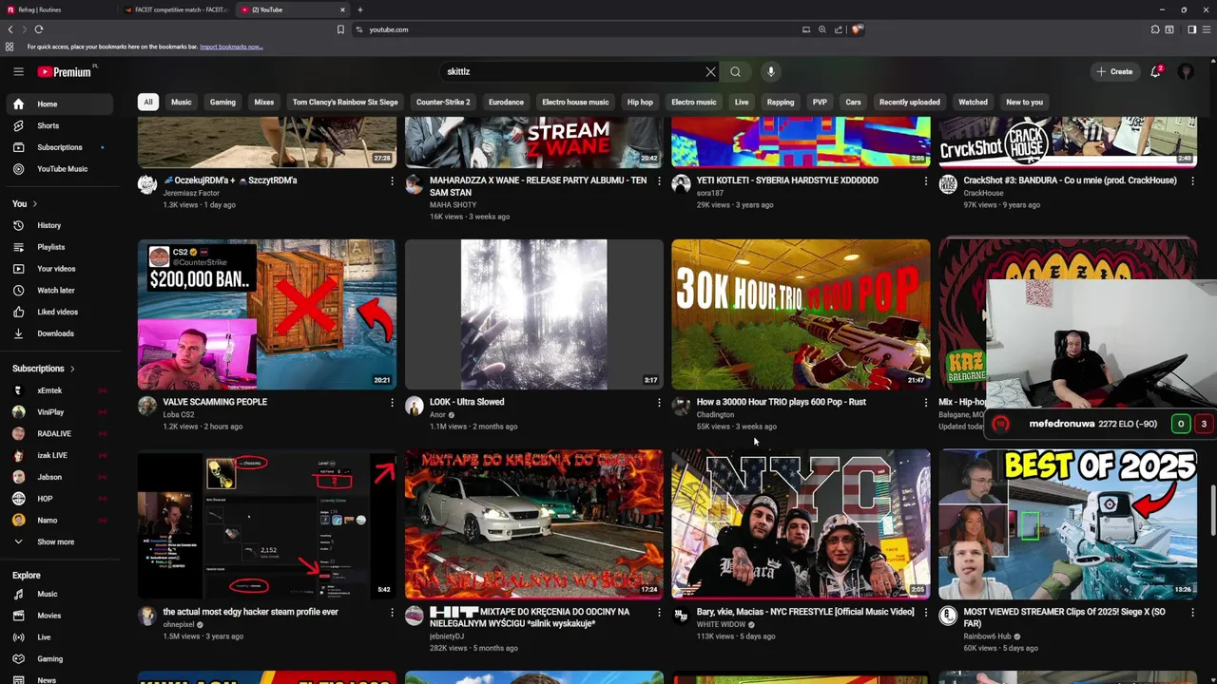Open Explore Movies category
1217x684 pixels.
60,616
